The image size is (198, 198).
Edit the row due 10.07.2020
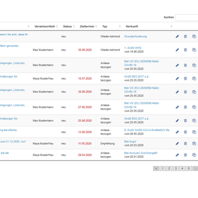(177, 78)
